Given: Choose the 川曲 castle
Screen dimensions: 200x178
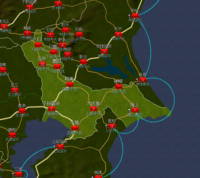Looking at the screenshot, I should (x=54, y=52).
